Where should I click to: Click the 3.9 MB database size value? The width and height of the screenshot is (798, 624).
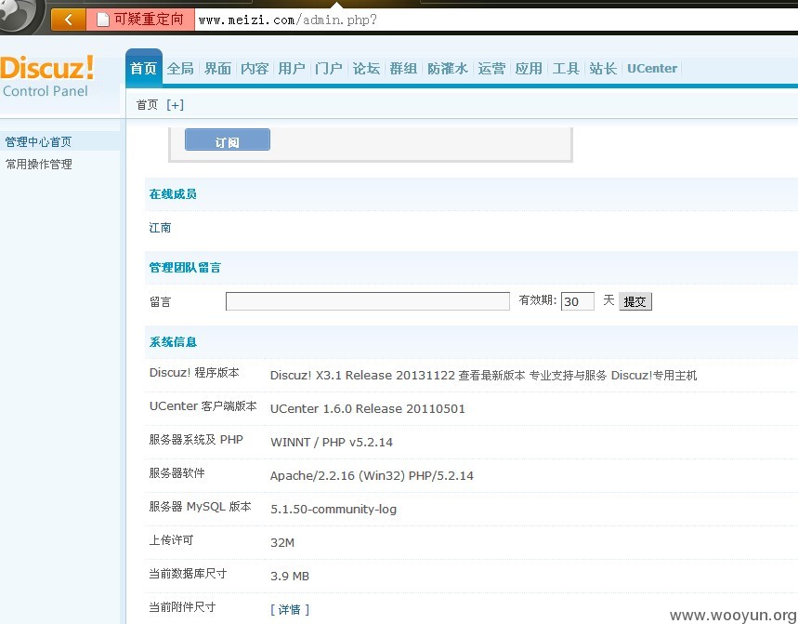coord(290,577)
